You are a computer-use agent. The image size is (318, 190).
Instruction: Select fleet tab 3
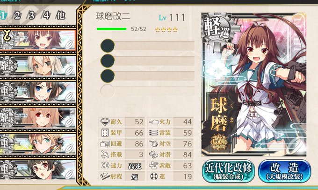32,15
